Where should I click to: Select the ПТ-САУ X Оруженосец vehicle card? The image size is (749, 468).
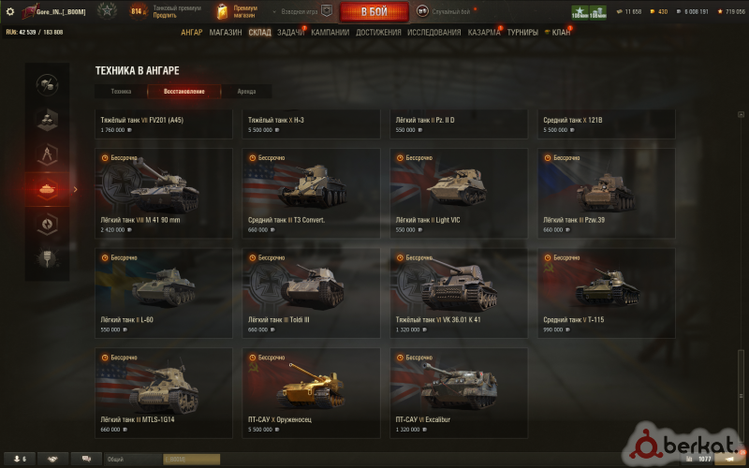click(312, 393)
